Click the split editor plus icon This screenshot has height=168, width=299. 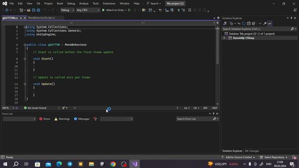click(217, 23)
